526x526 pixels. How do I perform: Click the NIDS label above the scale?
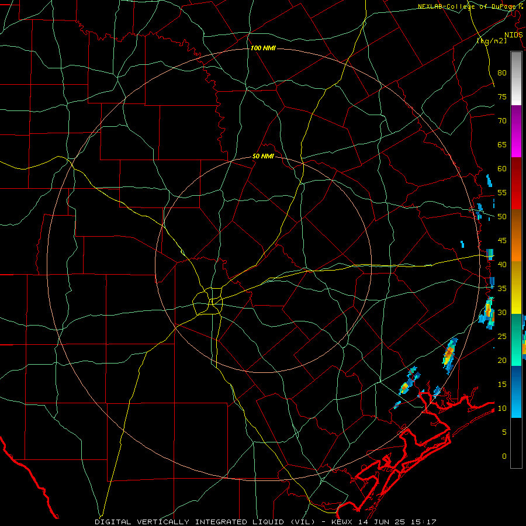(x=513, y=35)
